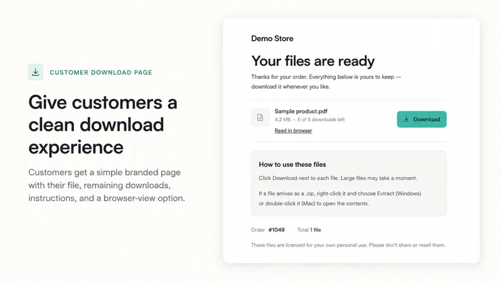The width and height of the screenshot is (502, 282).
Task: Click the 4.2 MB file size text
Action: (x=283, y=120)
